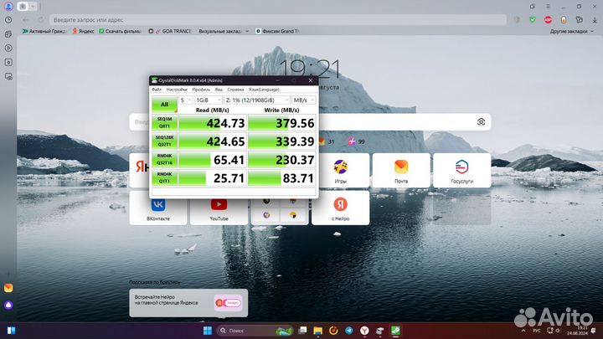Open the orange battery saver extension icon
Screen dimensions: 603x339
click(564, 19)
